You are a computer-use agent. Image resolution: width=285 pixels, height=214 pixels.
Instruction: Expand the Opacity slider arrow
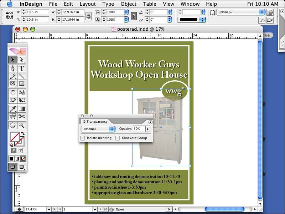tap(148, 129)
